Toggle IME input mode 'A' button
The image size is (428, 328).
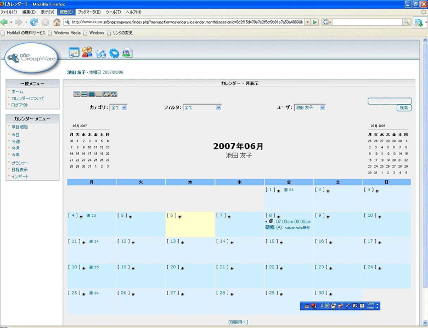(323, 306)
